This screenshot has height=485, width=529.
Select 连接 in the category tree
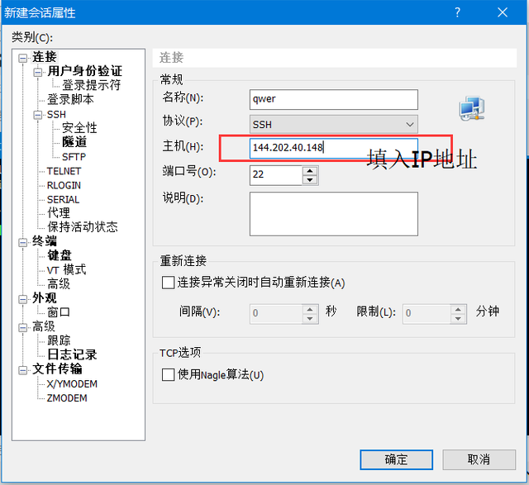tap(45, 57)
